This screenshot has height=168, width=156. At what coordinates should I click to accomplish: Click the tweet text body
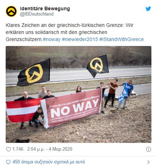coord(75,32)
